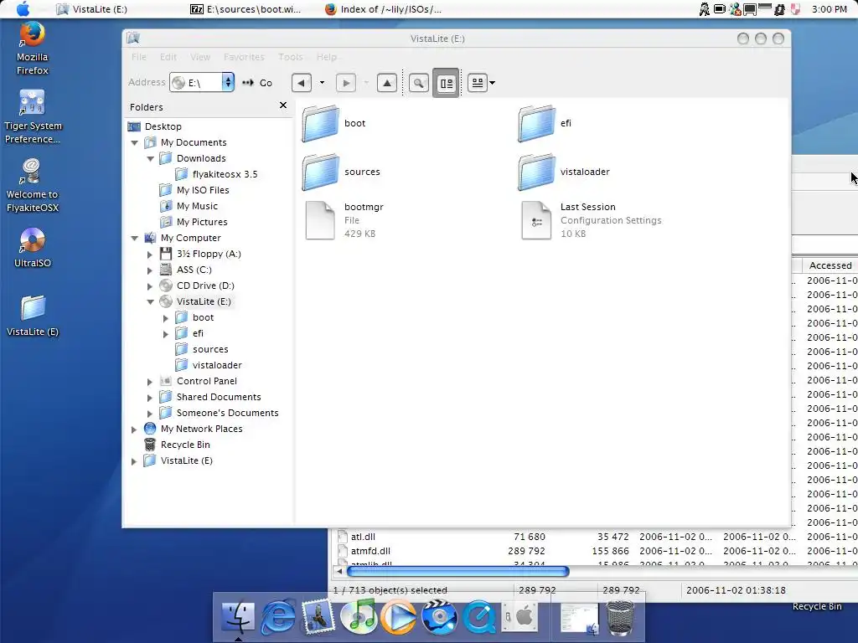
Task: Expand 3½ Floppy (A:) node
Action: pos(150,255)
